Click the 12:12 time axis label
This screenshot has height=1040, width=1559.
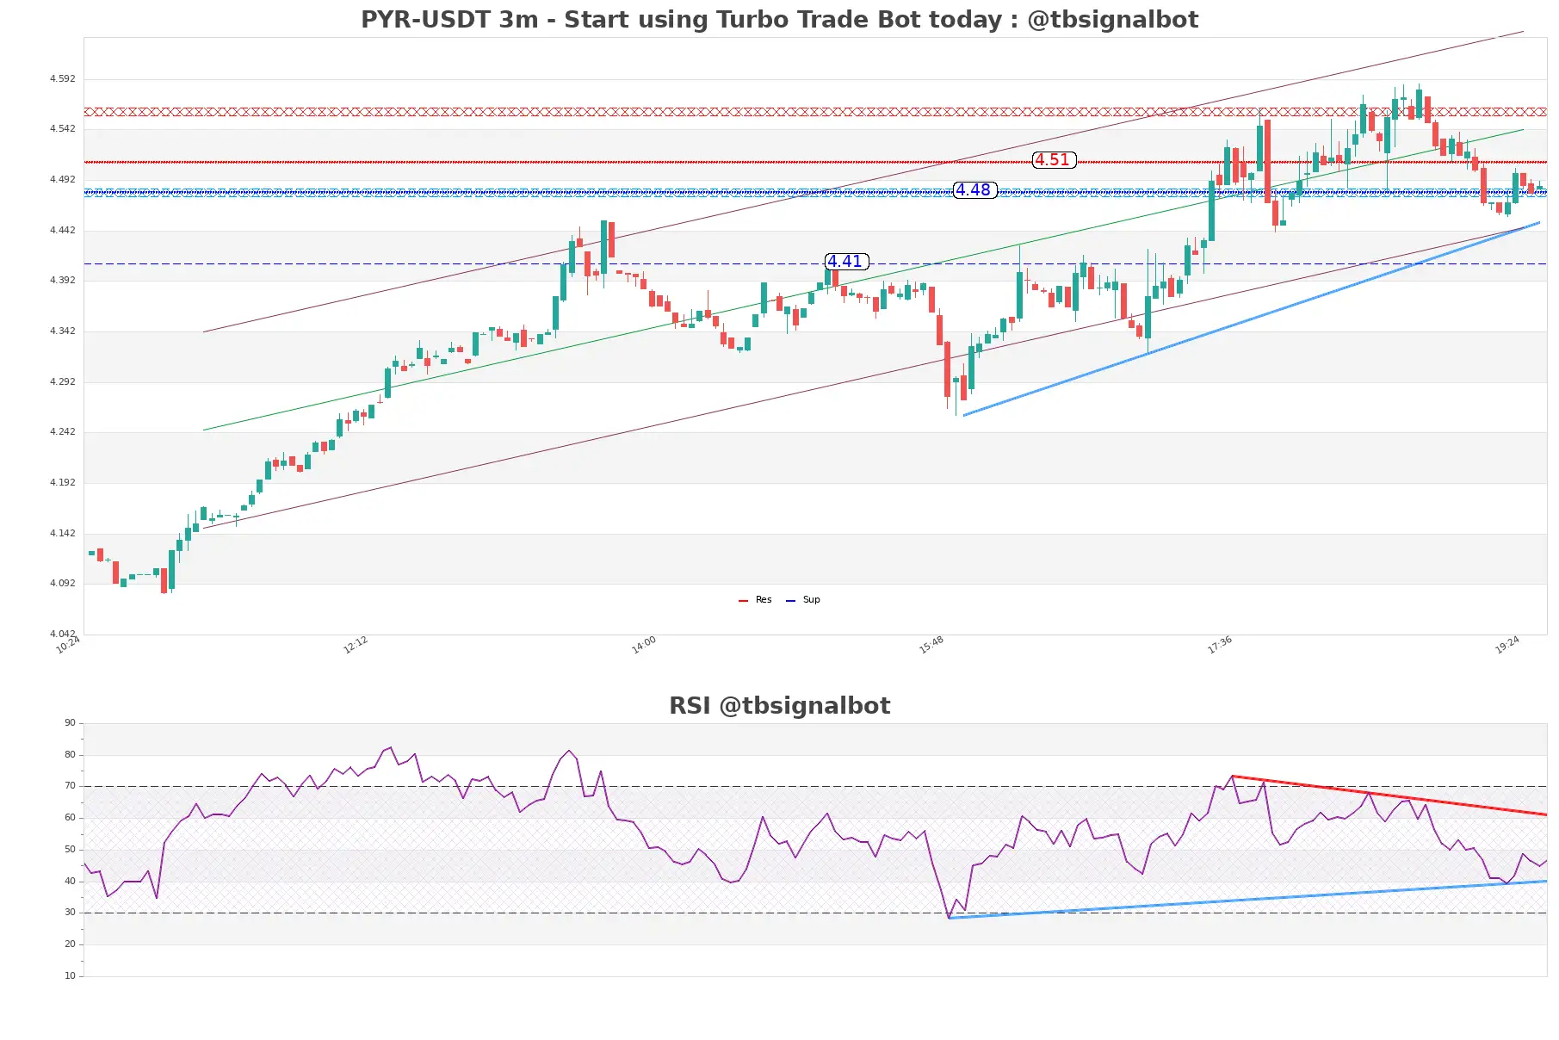point(356,645)
